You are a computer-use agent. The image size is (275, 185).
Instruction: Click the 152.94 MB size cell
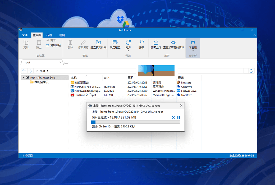click(x=109, y=87)
